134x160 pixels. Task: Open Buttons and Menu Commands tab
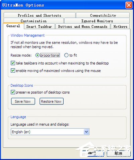pos(83,26)
